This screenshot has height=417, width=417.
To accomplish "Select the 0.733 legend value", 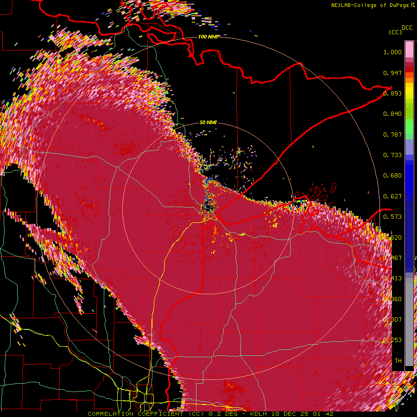I will coord(392,155).
